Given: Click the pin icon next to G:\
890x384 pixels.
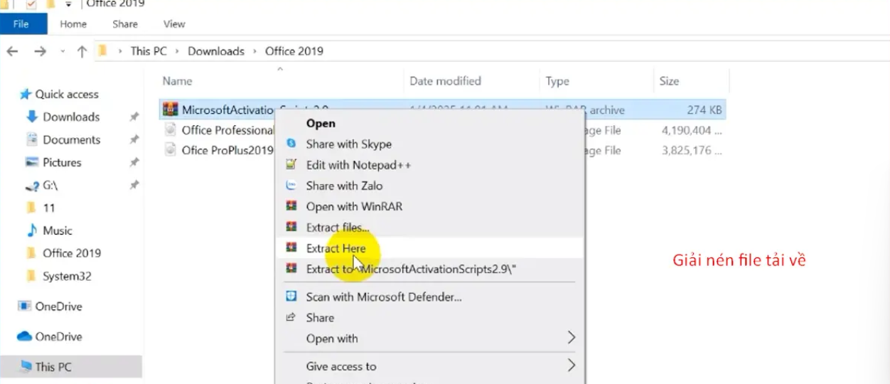Looking at the screenshot, I should tap(134, 186).
